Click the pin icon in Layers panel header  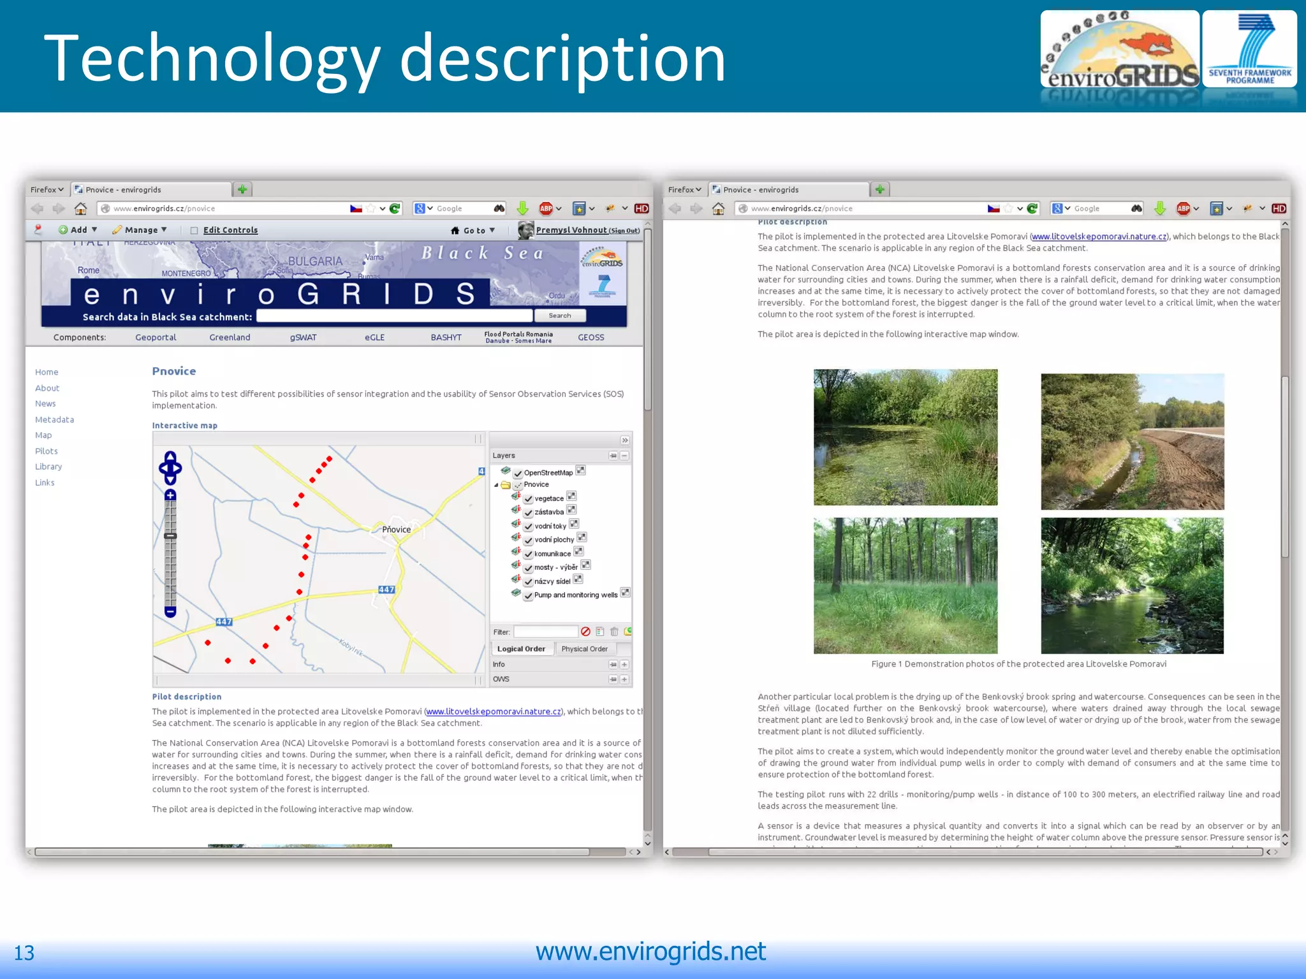pyautogui.click(x=613, y=456)
